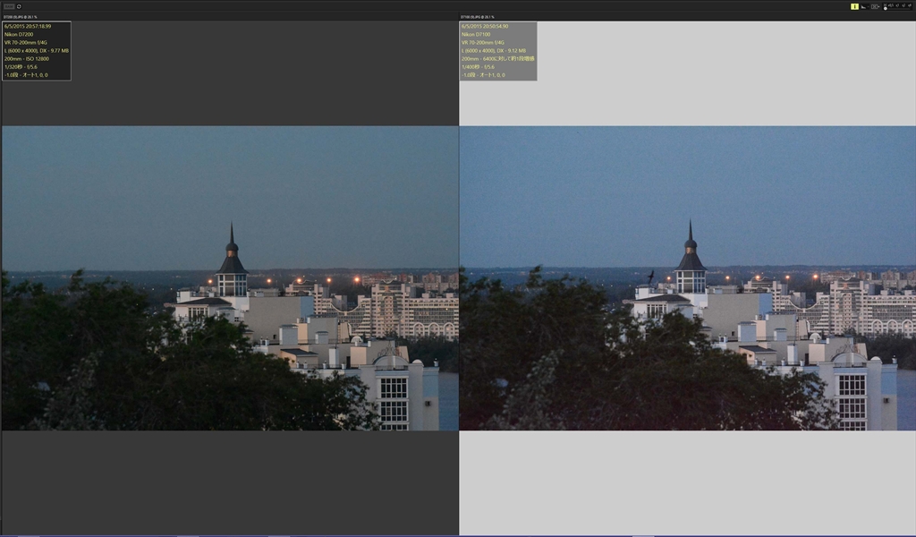Click "VR 70-200mm f/4G" in the D7200 info box

(x=26, y=43)
